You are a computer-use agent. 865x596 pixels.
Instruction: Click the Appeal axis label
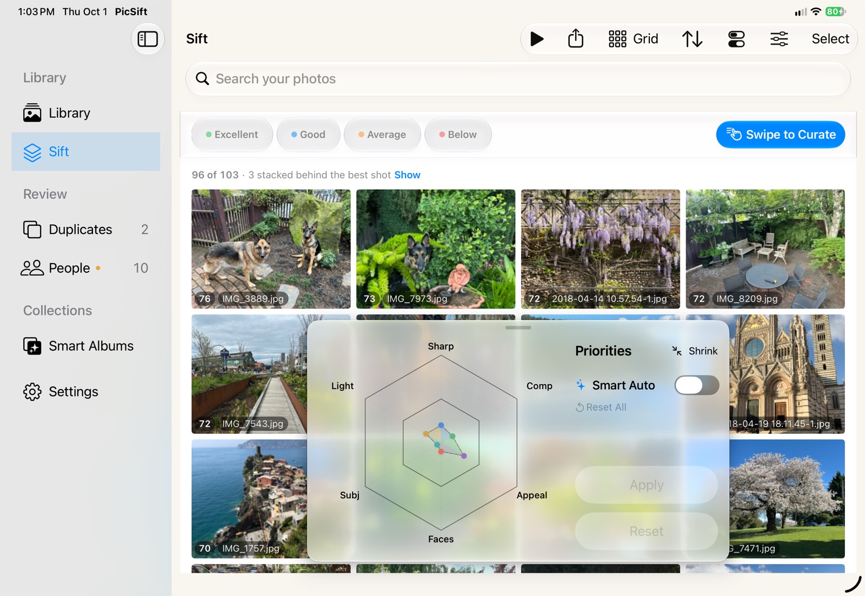tap(532, 495)
